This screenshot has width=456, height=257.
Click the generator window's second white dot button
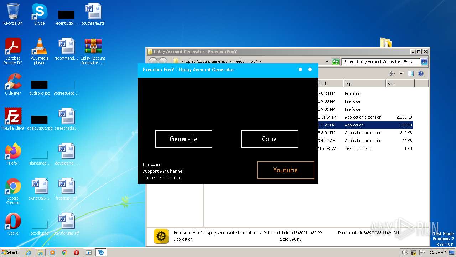click(x=310, y=70)
